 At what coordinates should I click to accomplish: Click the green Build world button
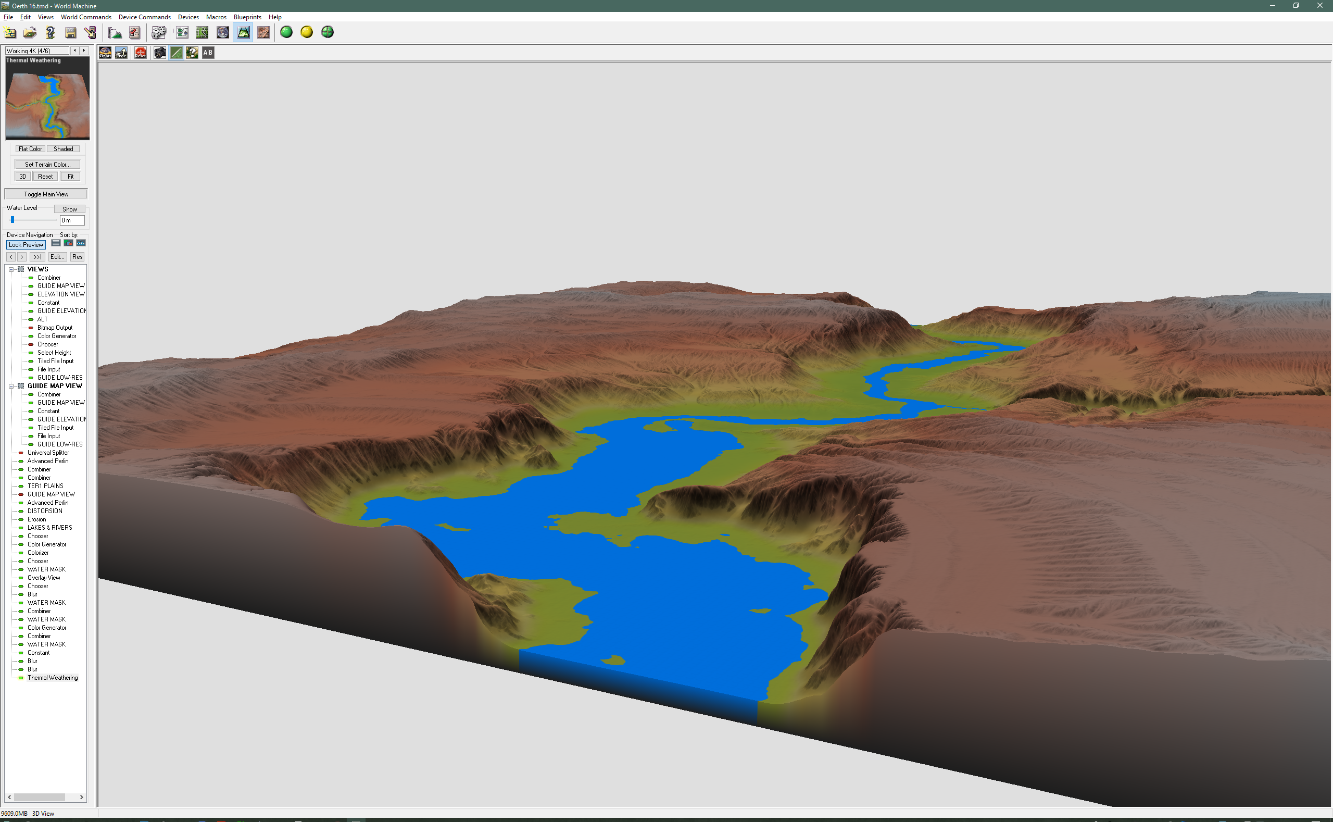coord(286,33)
